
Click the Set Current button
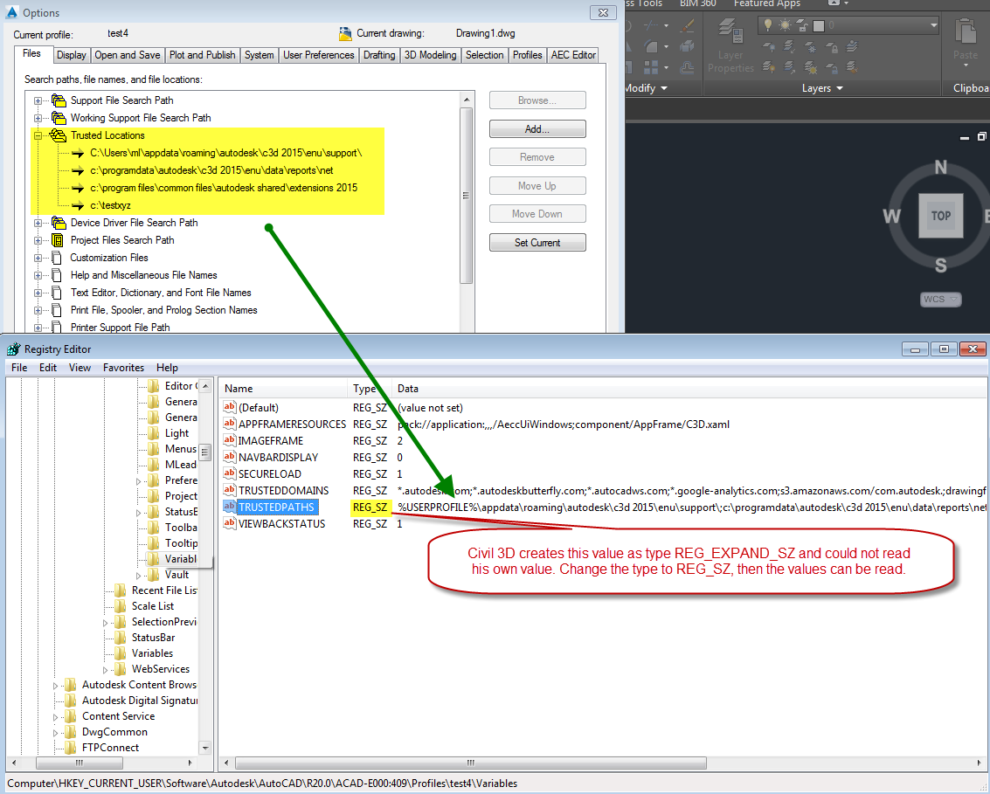coord(537,242)
